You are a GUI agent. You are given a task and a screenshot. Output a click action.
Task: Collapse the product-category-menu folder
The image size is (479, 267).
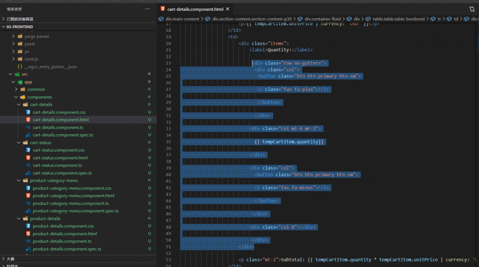[x=19, y=180]
